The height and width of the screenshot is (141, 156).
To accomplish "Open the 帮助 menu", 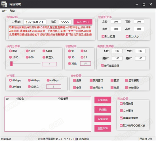I will click(x=12, y=11).
